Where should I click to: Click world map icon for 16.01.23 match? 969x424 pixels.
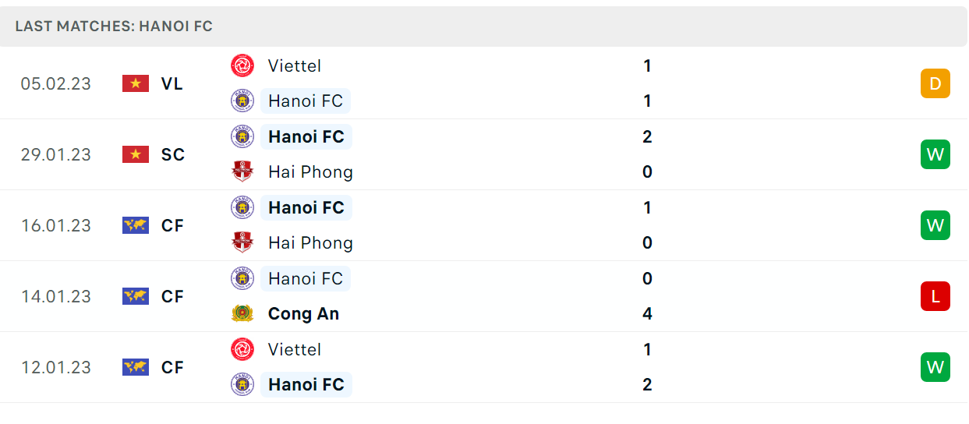point(136,225)
